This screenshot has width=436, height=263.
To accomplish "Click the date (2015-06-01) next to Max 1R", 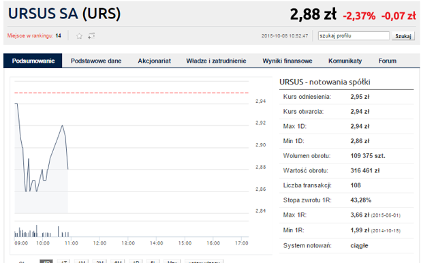I will 386,215.
